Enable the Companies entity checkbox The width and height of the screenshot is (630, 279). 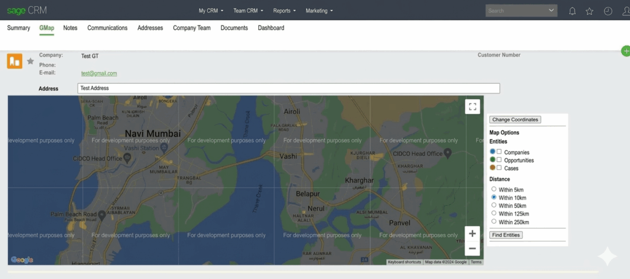coord(500,152)
